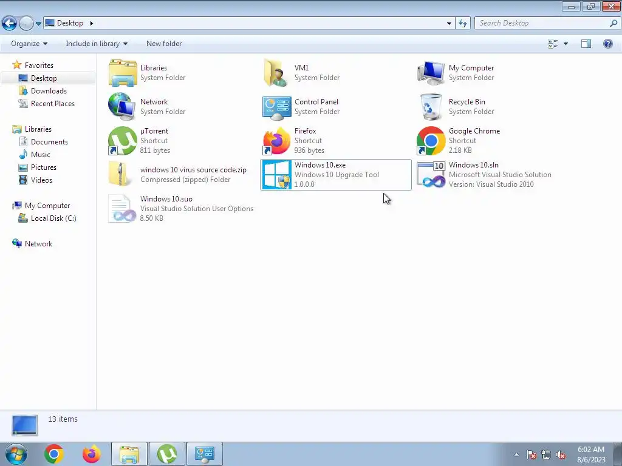Click the 'Windows 10 Upgrade Tool' description text
This screenshot has height=466, width=622.
(x=337, y=175)
